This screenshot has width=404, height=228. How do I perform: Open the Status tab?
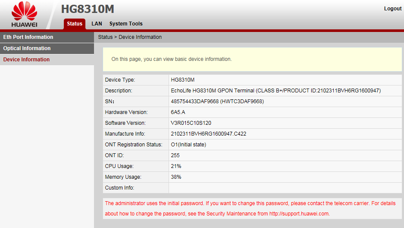coord(75,24)
